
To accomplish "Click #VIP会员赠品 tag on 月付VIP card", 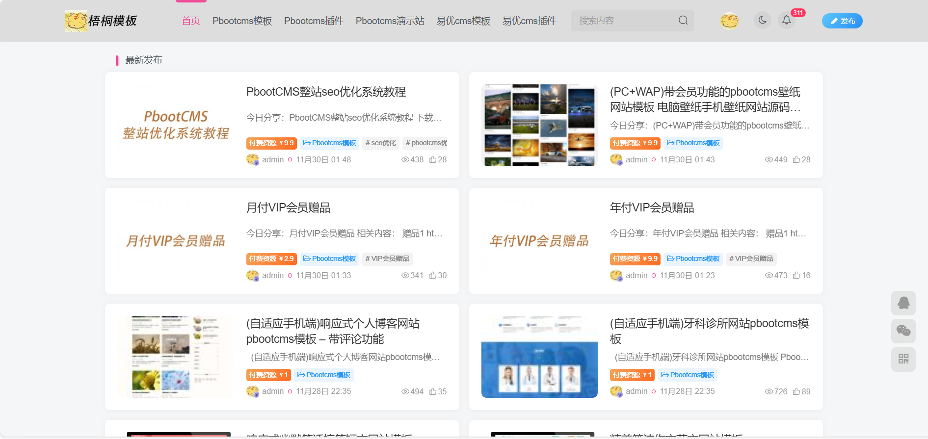I will [x=388, y=258].
